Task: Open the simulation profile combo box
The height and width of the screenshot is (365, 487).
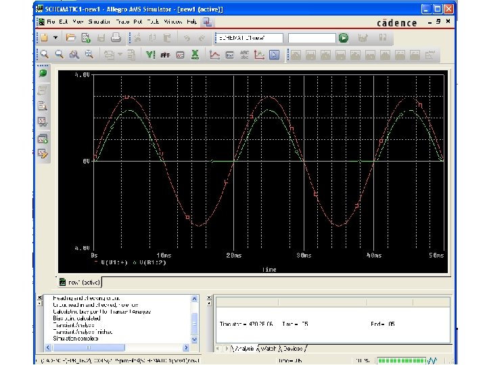Action: click(250, 38)
